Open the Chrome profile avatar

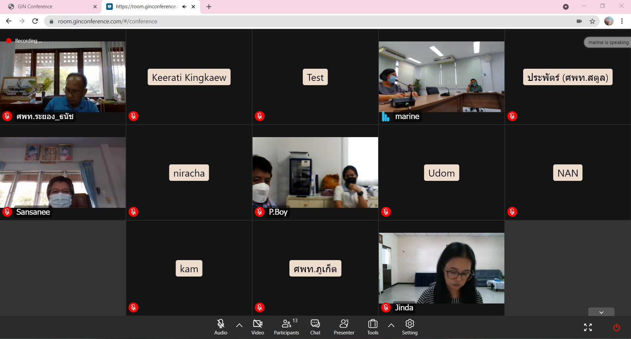click(x=609, y=21)
